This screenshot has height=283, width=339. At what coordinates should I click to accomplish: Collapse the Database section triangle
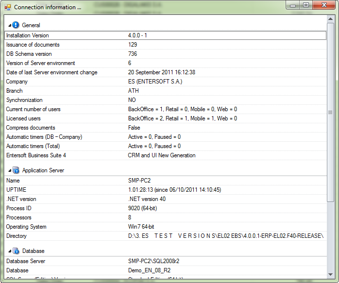pos(10,251)
